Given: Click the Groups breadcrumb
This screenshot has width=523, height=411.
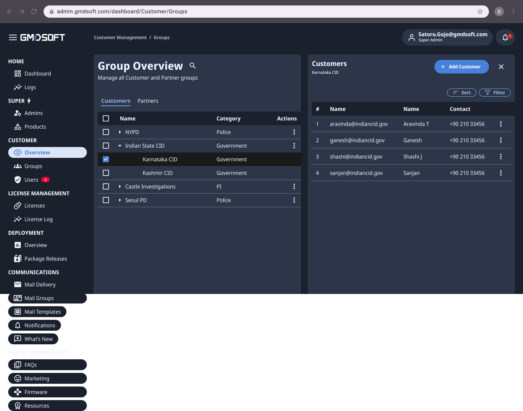Looking at the screenshot, I should coord(161,37).
